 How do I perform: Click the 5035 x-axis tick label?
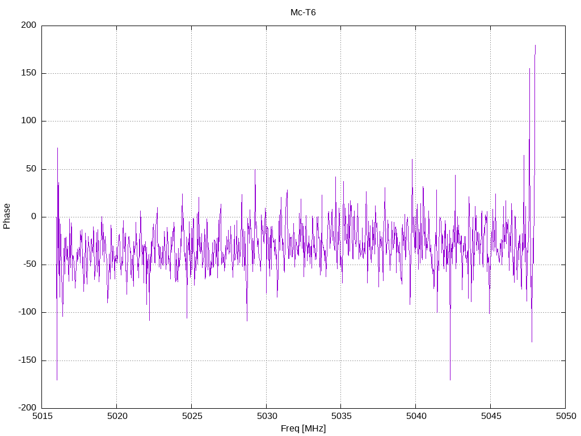coord(340,416)
